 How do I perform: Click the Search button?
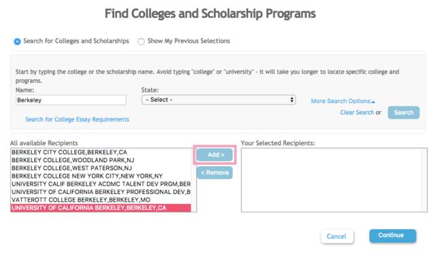404,113
